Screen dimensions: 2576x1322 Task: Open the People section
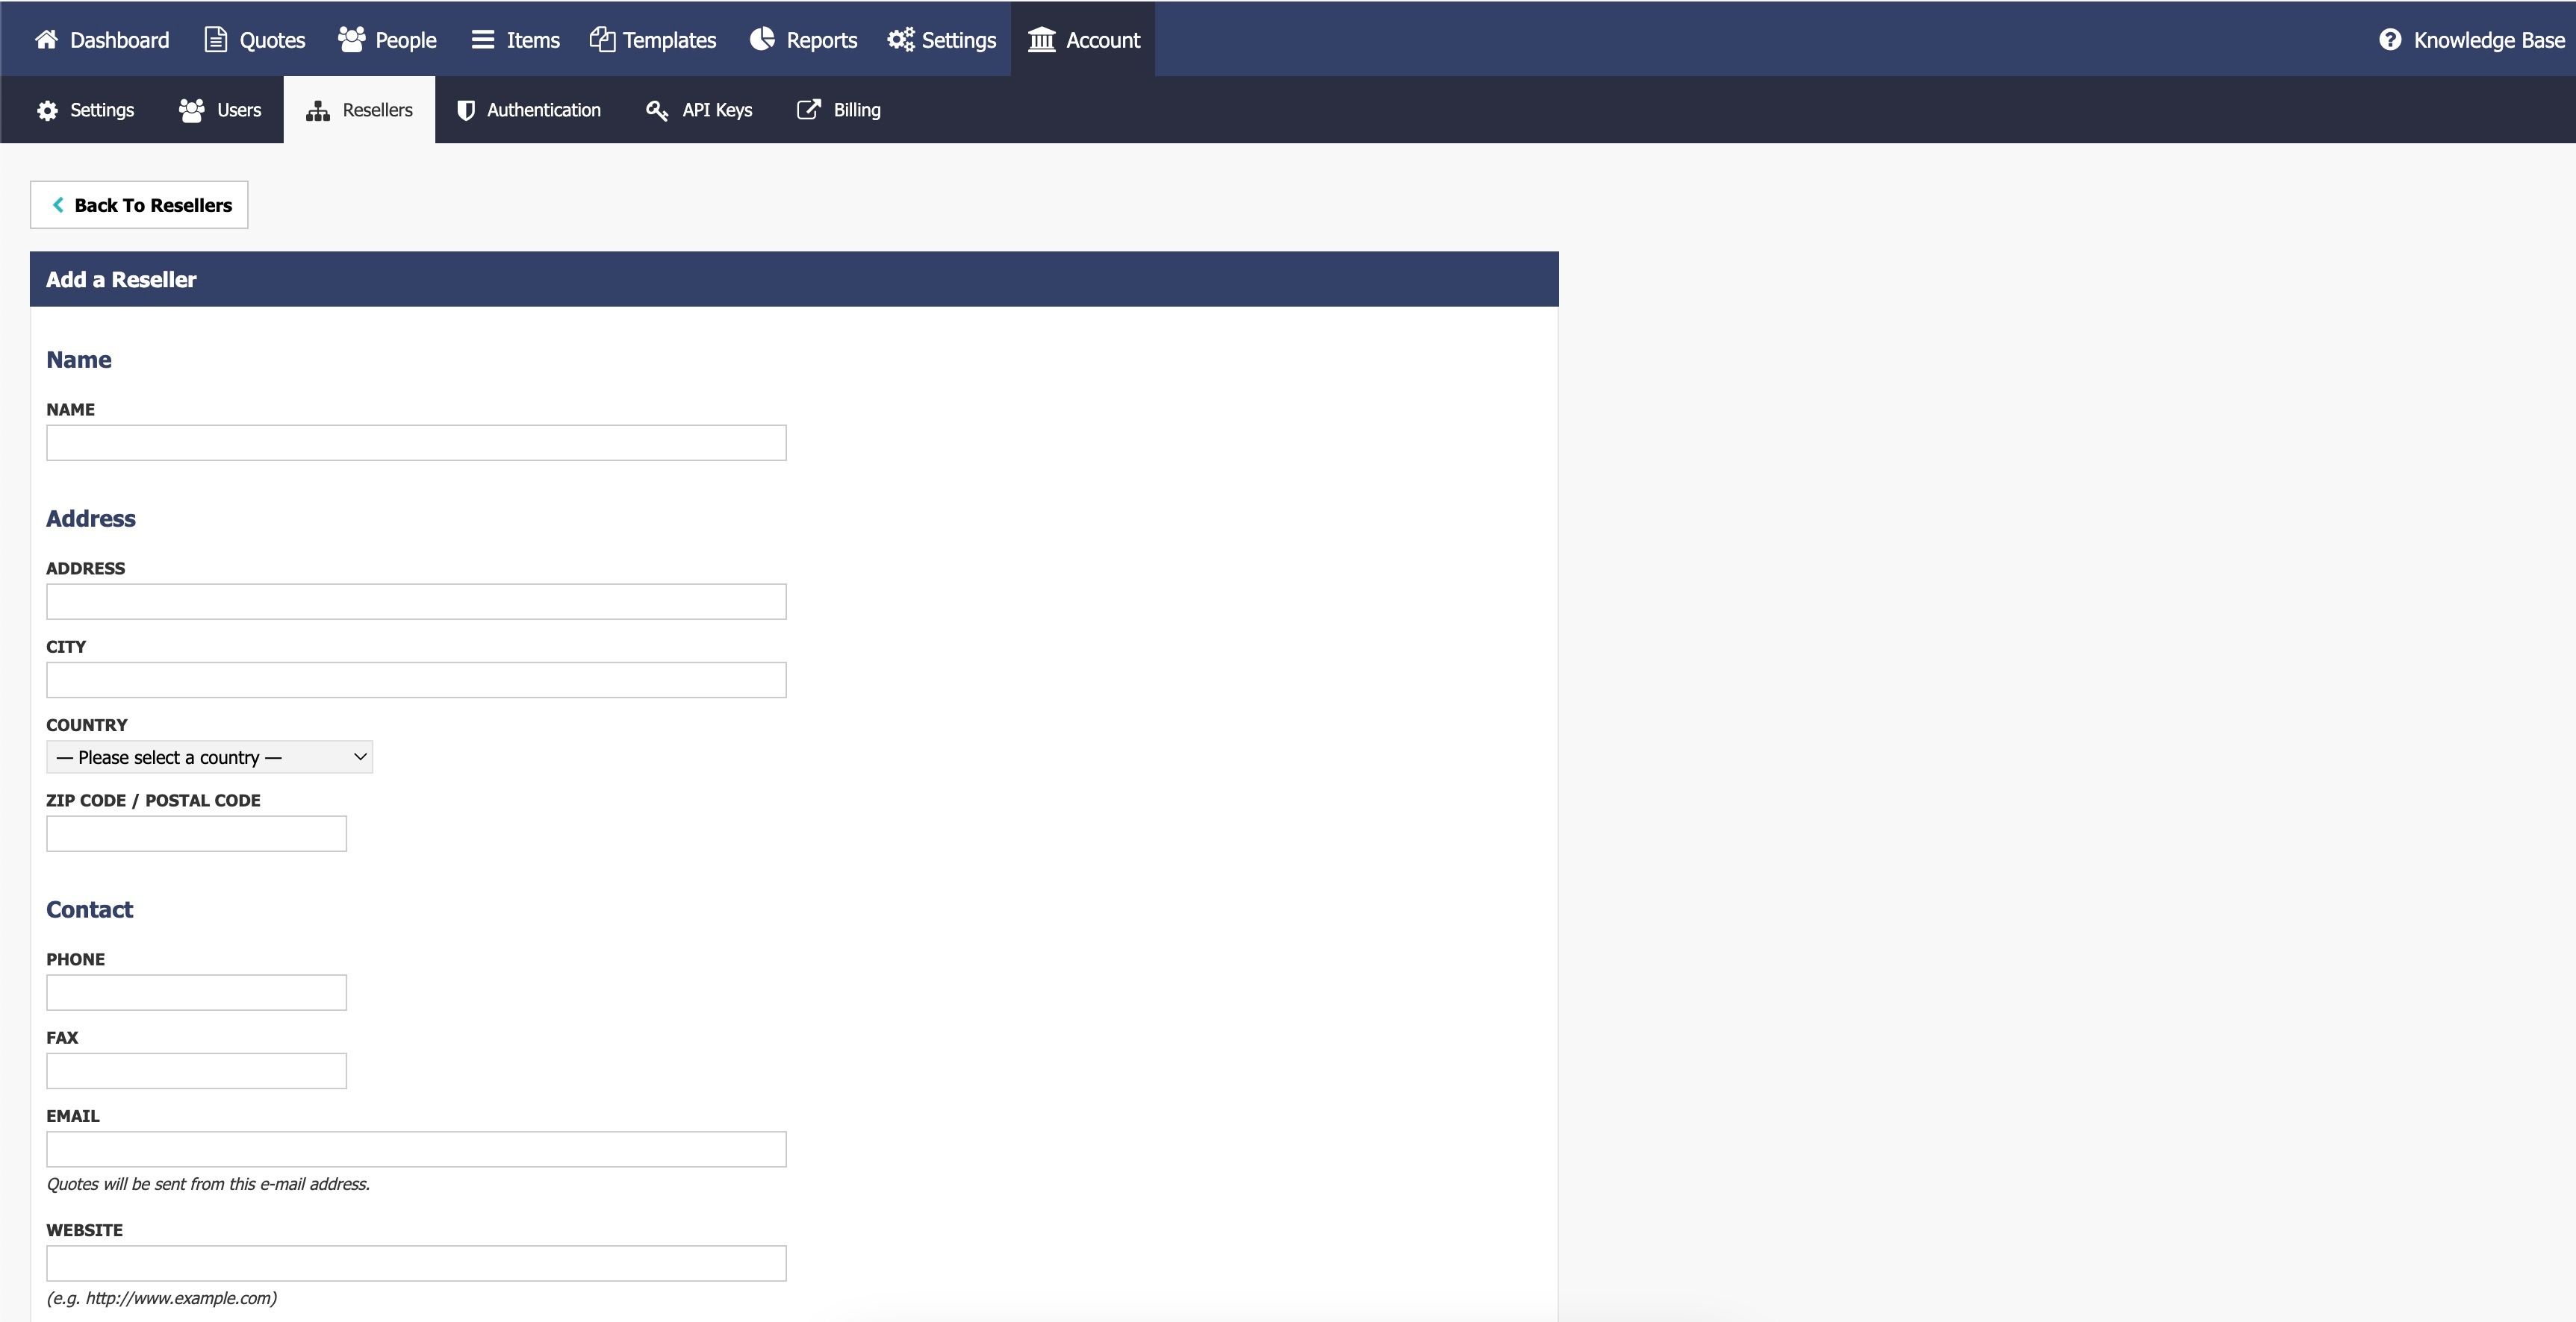387,39
